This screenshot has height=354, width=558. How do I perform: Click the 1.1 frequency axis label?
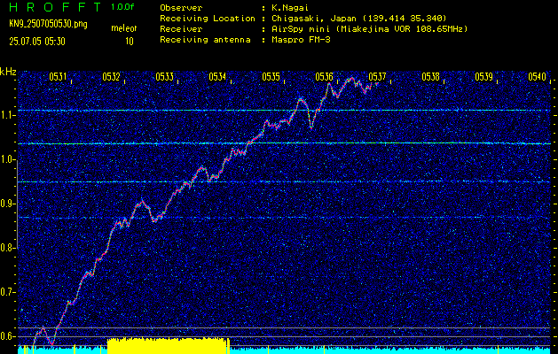7,115
